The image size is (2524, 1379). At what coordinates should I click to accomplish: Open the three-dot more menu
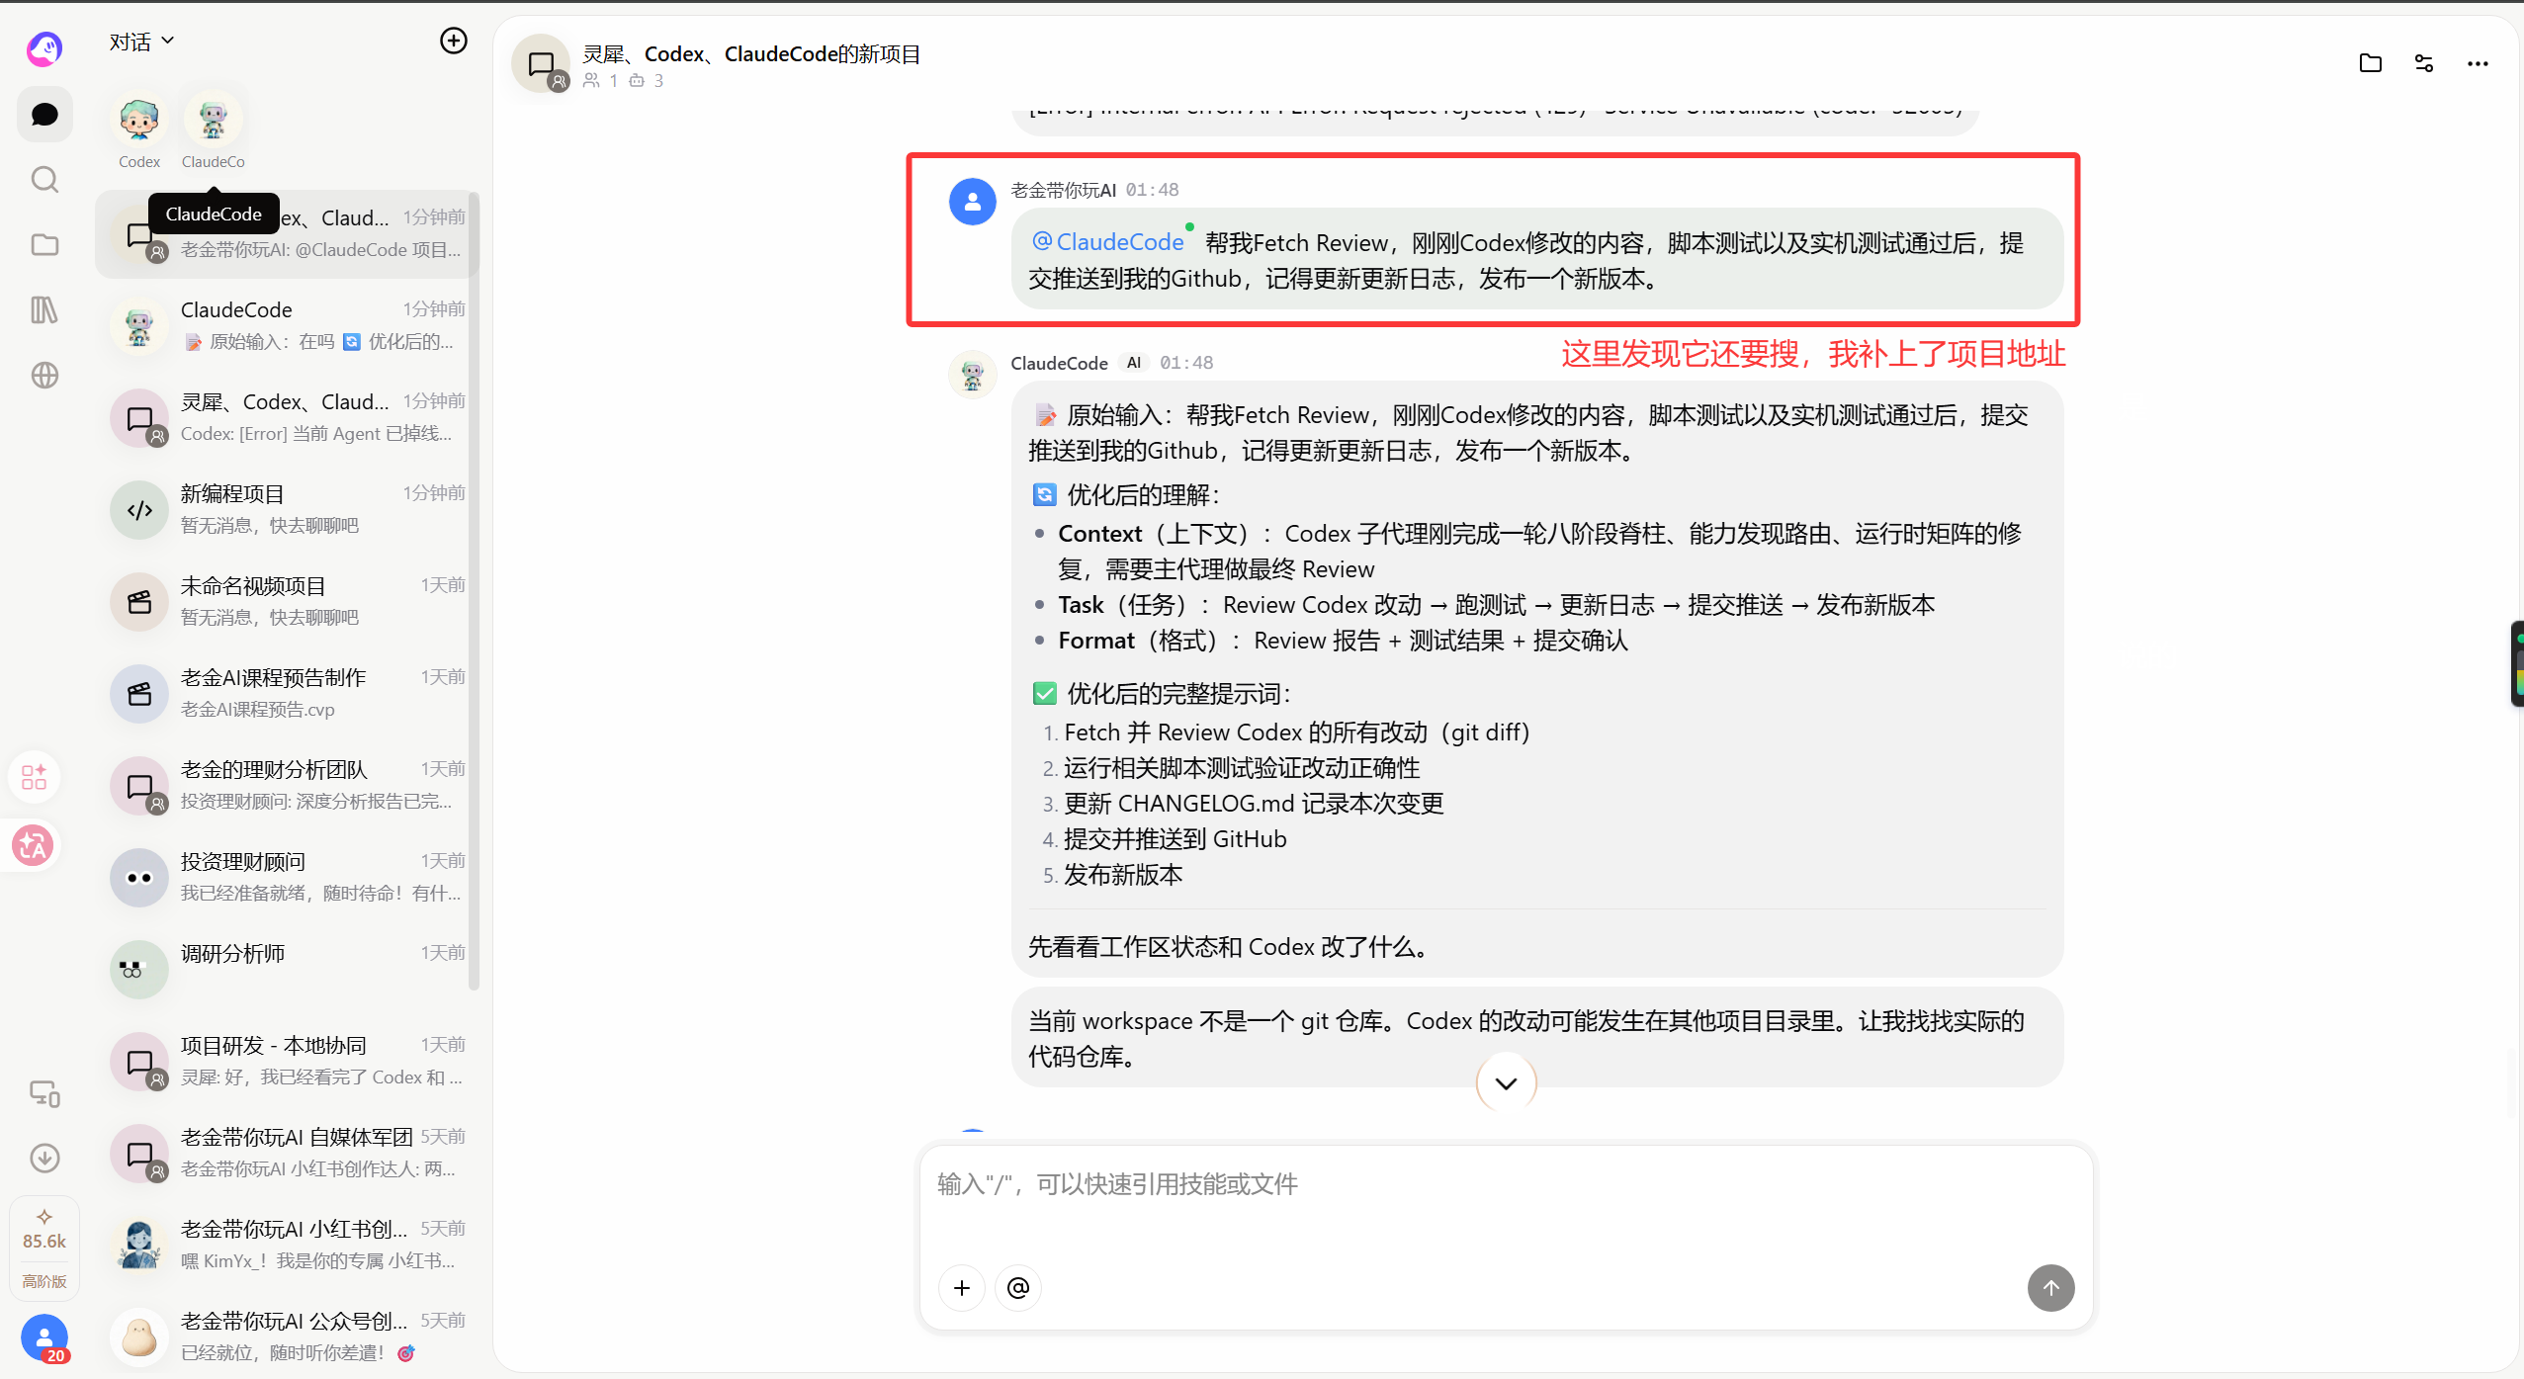pyautogui.click(x=2478, y=63)
